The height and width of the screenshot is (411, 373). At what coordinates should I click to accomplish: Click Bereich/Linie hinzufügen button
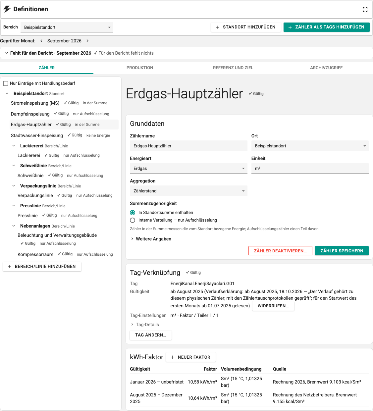(x=42, y=267)
